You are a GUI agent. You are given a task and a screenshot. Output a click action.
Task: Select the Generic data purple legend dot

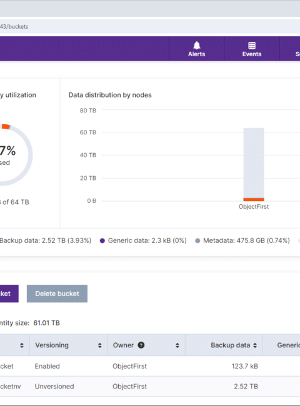102,241
